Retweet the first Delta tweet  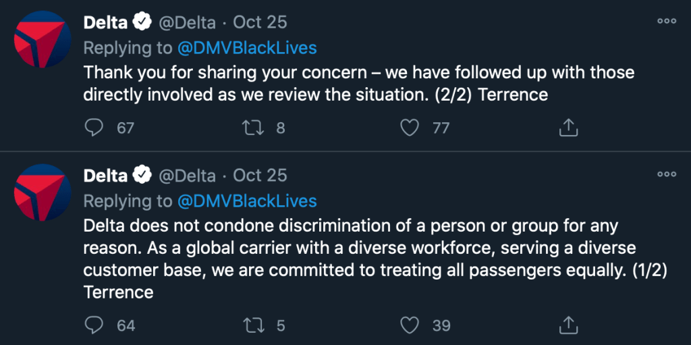point(252,128)
